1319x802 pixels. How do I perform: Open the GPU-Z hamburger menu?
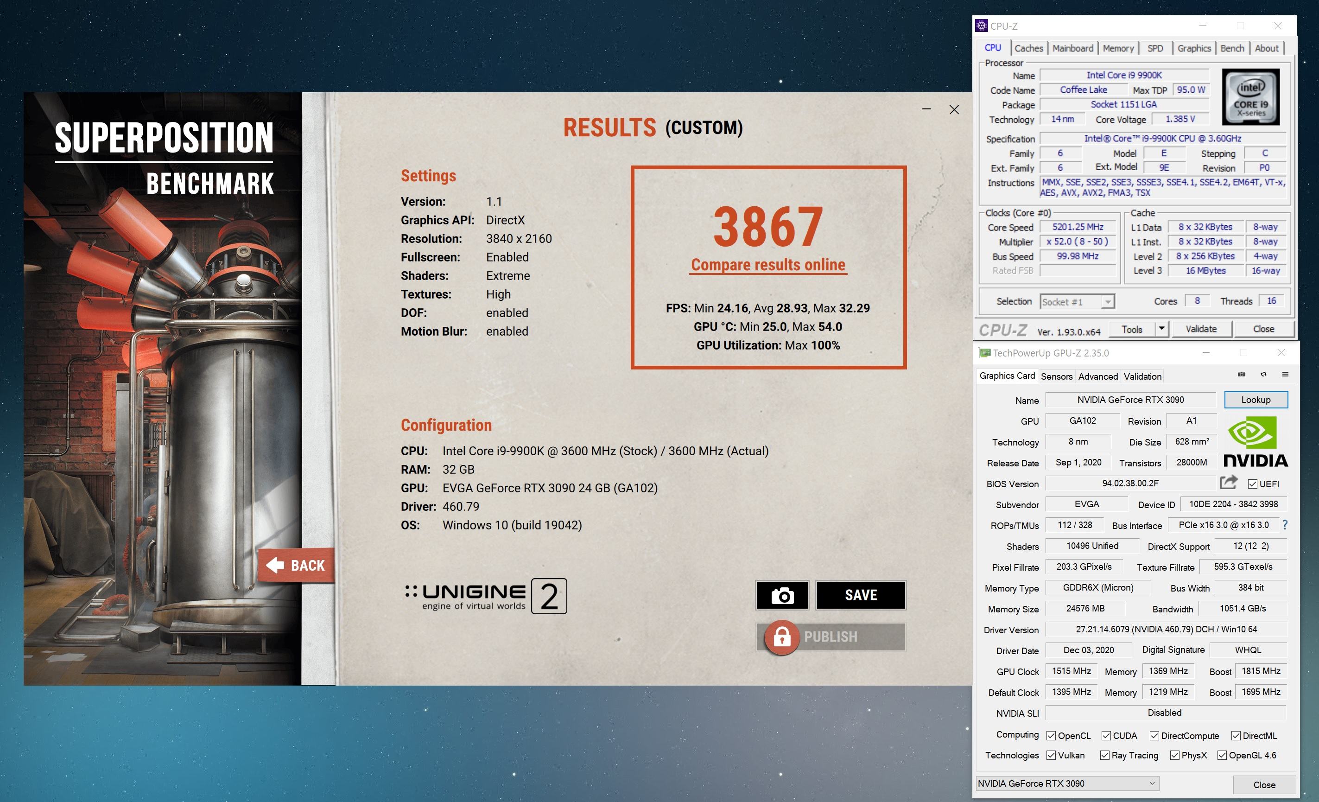(x=1285, y=374)
